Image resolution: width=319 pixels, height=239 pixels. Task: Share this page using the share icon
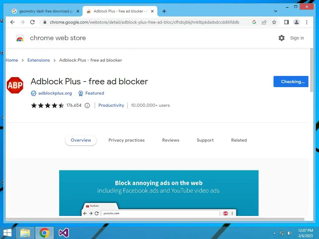pyautogui.click(x=264, y=22)
